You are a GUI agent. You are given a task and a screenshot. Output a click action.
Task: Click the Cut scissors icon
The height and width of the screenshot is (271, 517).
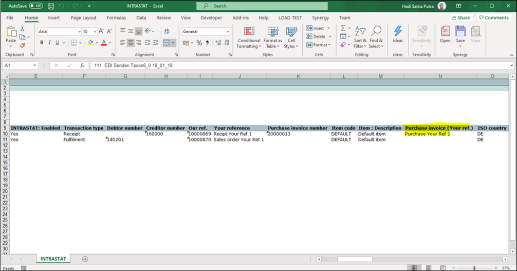pos(23,29)
